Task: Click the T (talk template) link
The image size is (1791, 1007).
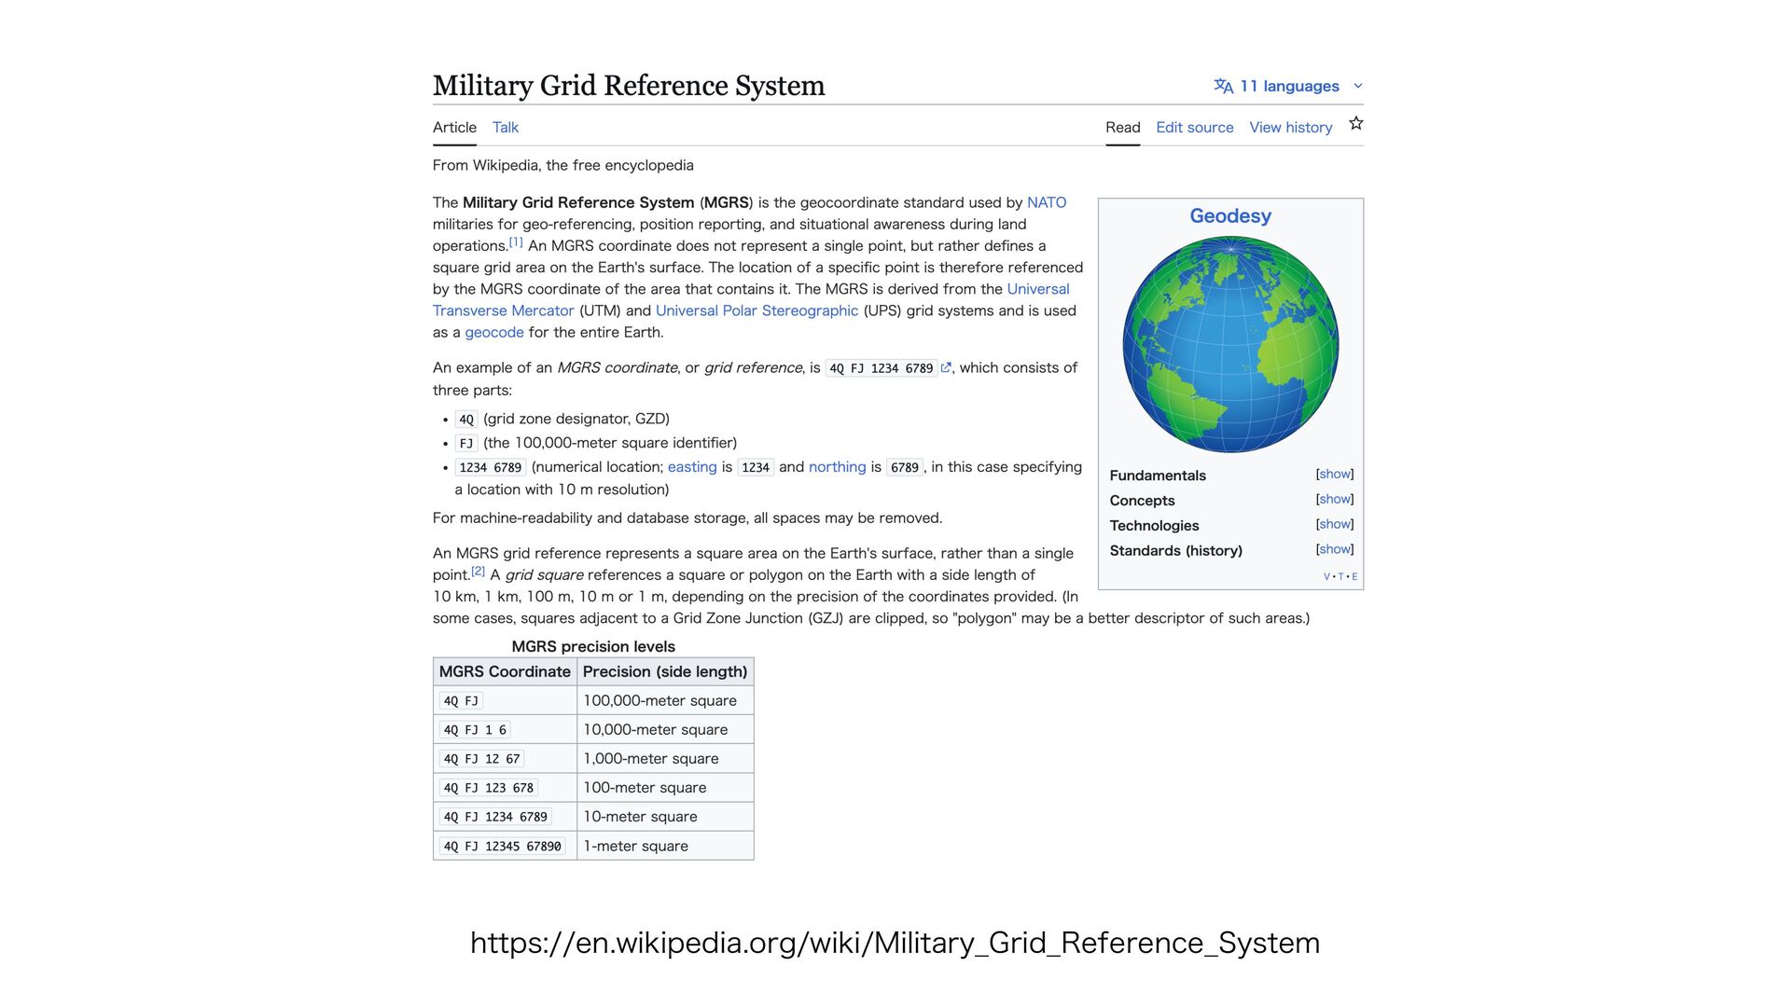Action: click(x=1341, y=577)
